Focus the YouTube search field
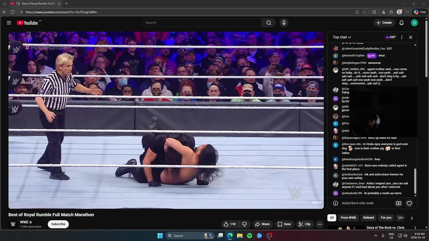This screenshot has width=429, height=241. (x=202, y=23)
